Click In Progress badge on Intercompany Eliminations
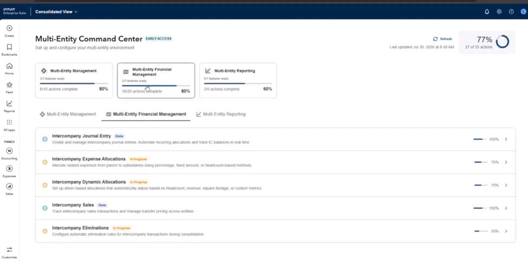 [121, 228]
